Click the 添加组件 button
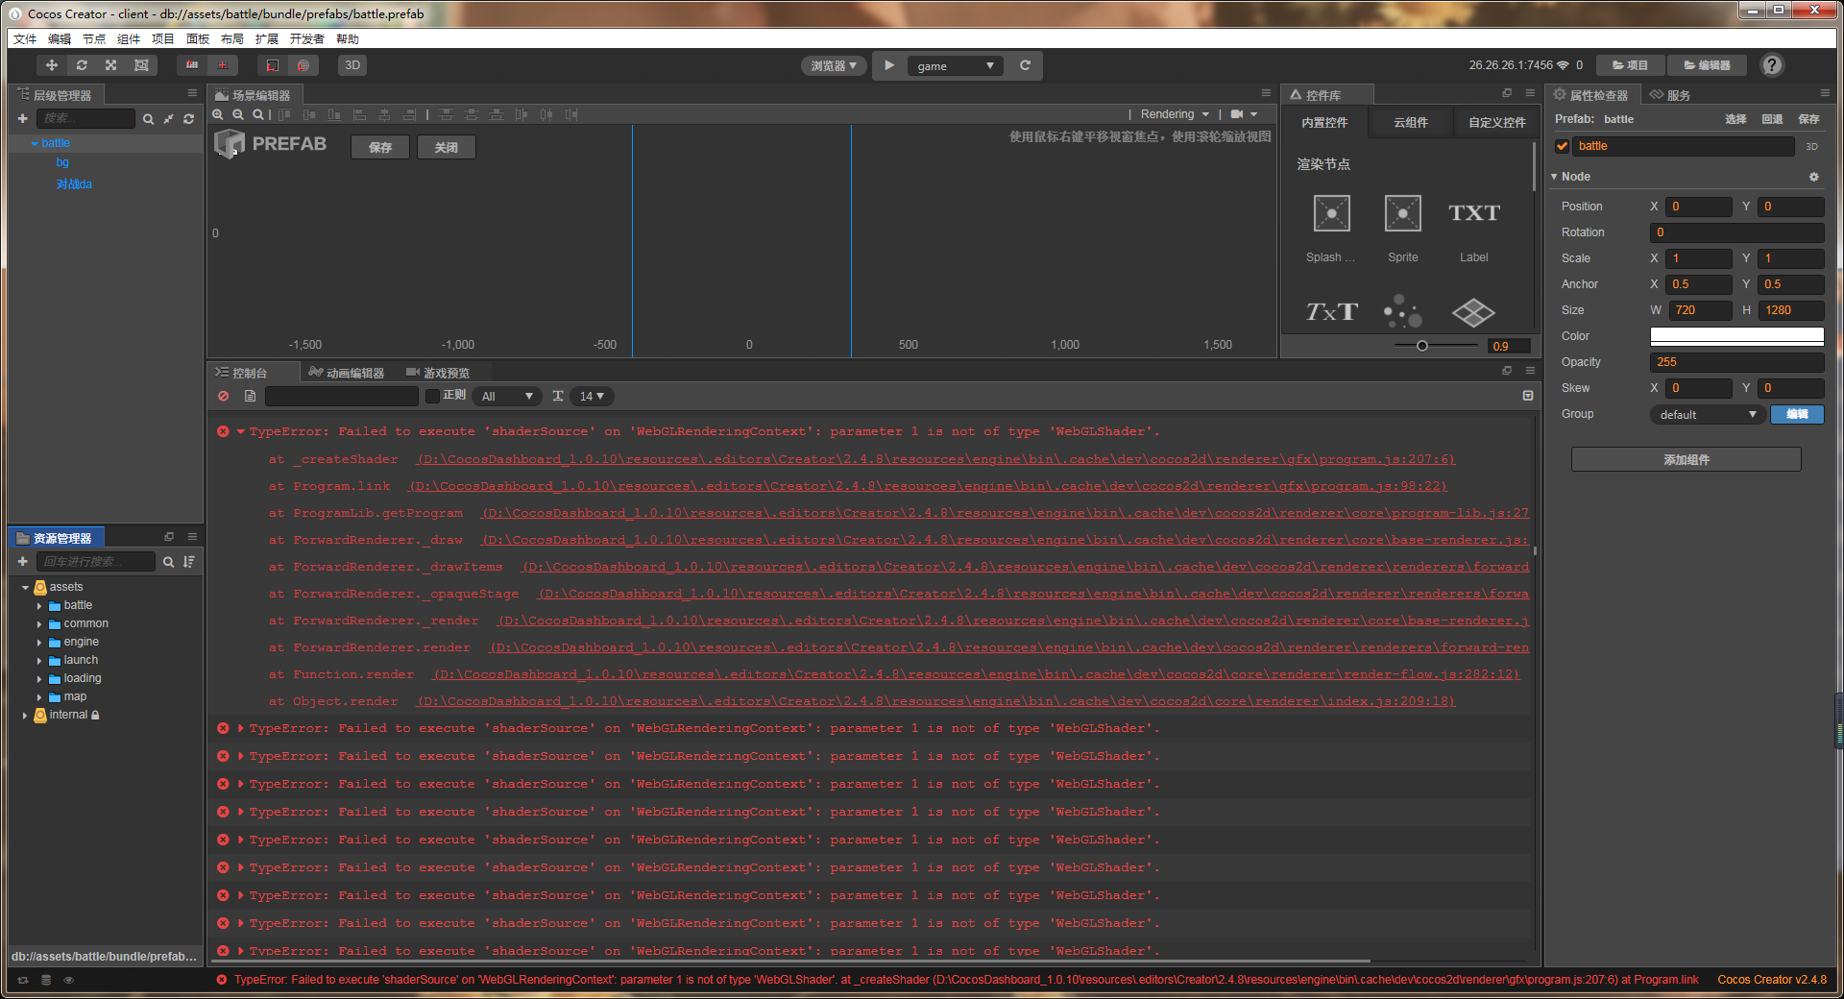This screenshot has width=1844, height=999. (x=1686, y=460)
